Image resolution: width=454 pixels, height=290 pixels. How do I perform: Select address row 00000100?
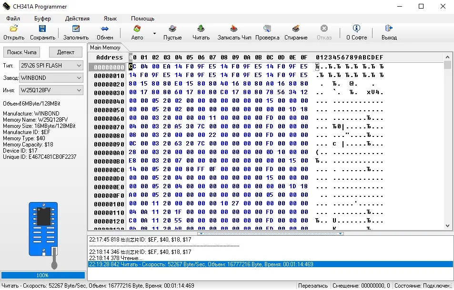pyautogui.click(x=109, y=204)
